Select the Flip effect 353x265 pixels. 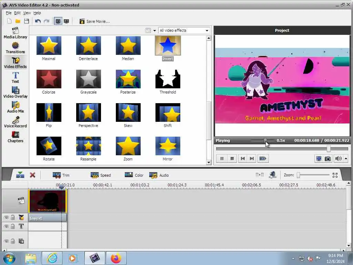[49, 112]
